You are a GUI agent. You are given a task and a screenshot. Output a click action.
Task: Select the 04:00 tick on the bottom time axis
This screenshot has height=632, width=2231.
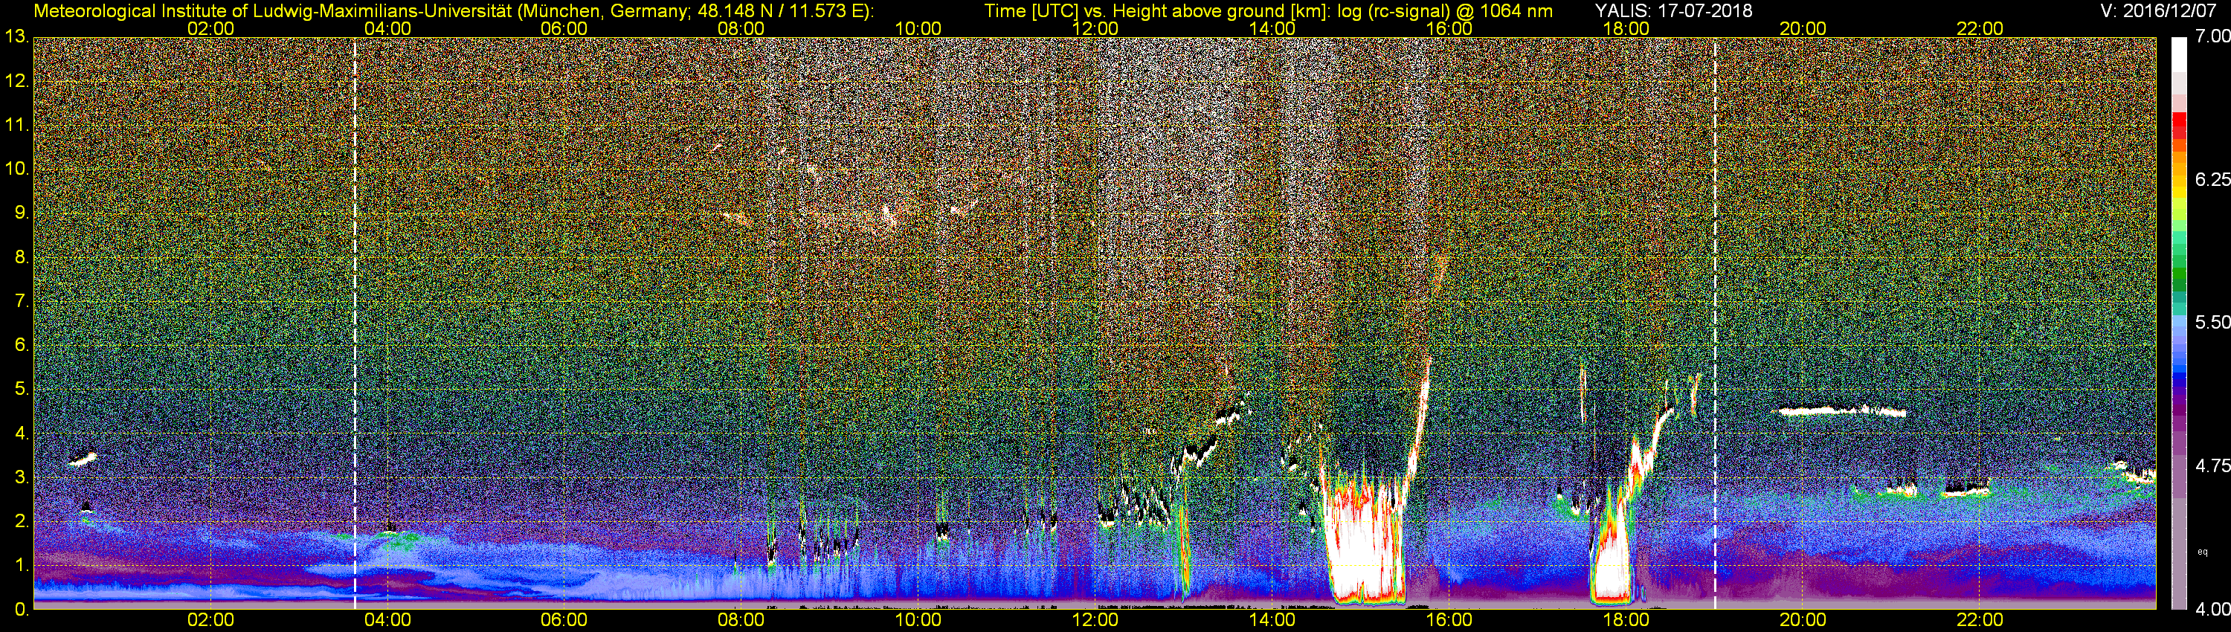point(387,620)
